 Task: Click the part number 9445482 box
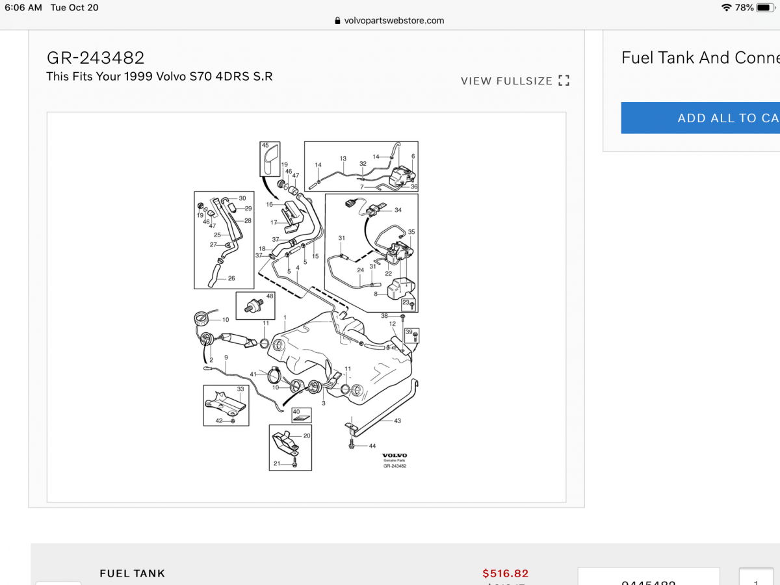(649, 577)
